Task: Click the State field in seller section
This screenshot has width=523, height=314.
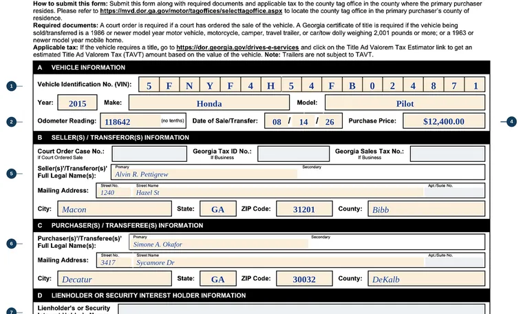Action: point(218,209)
